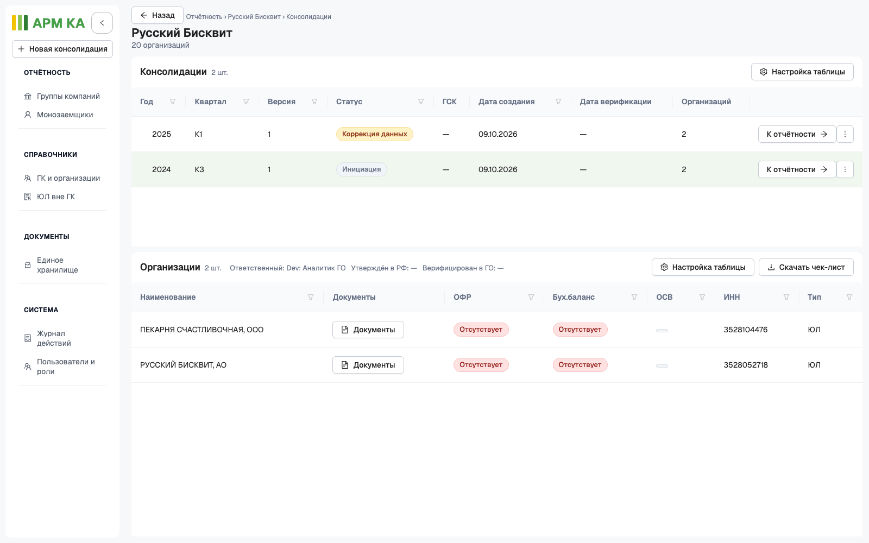Screen dimensions: 869x543
Task: Click ОСВ indicator for ПЕКАРНЯ СЧАСТЛИВОЧНАЯ row
Action: pos(662,330)
